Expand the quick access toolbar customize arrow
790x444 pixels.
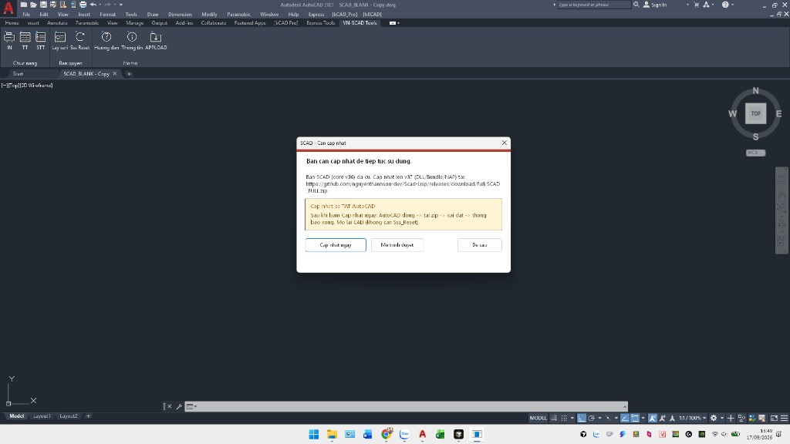(121, 5)
